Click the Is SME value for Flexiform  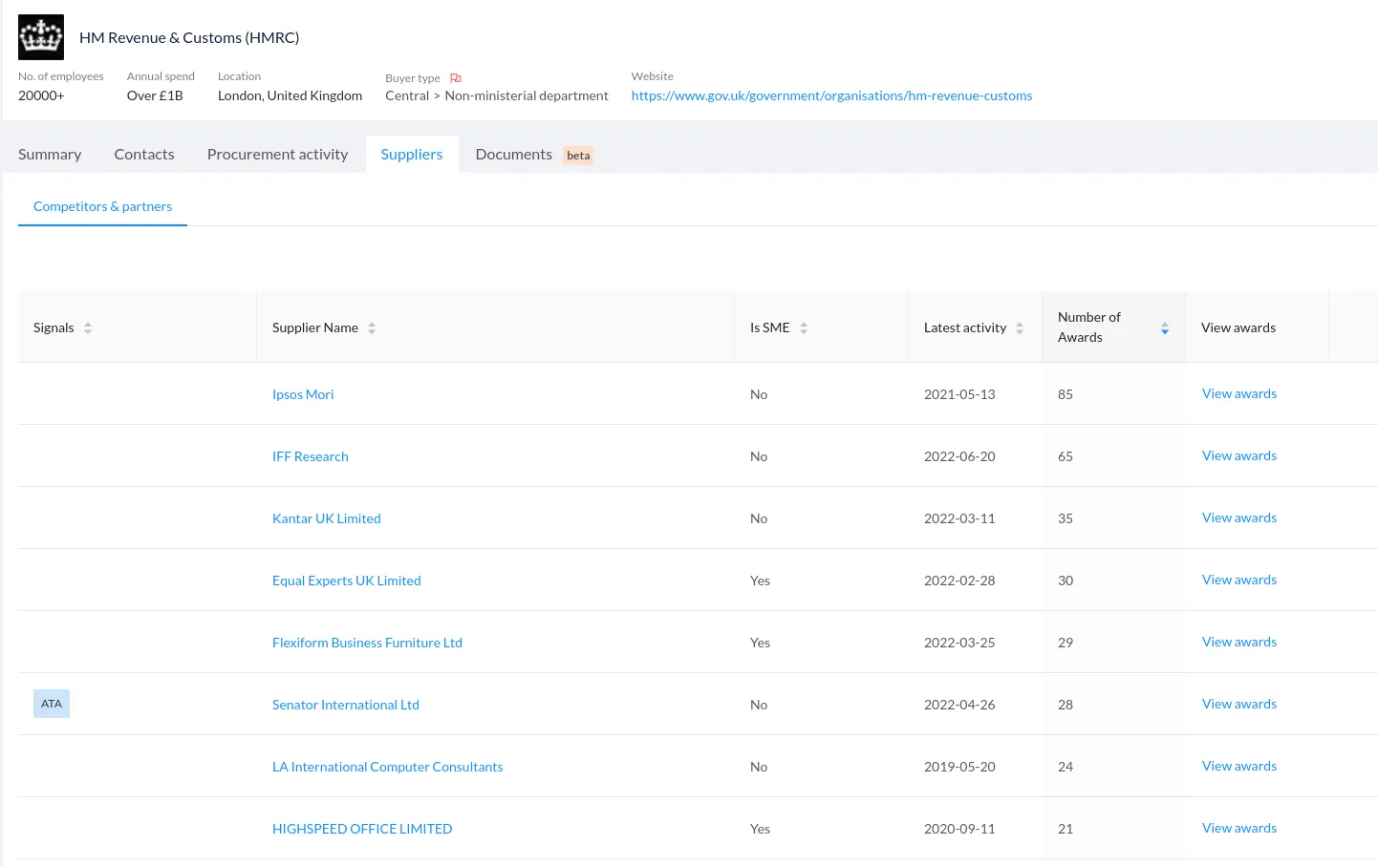(760, 643)
